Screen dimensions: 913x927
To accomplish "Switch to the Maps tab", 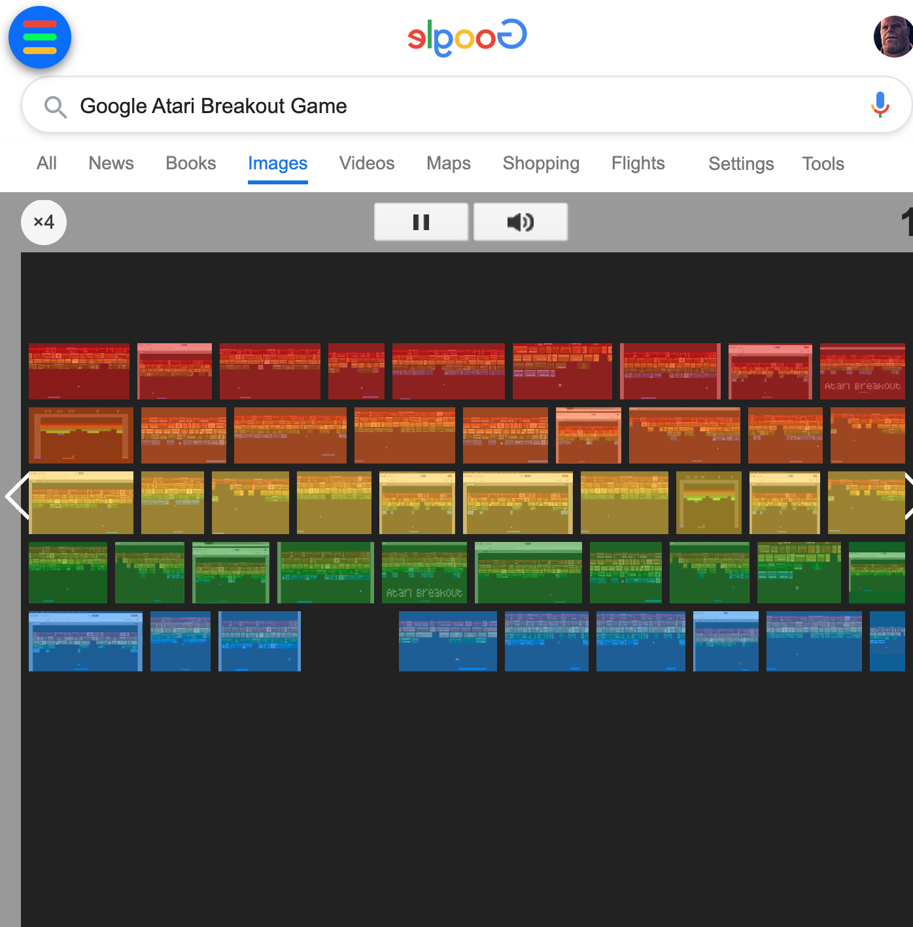I will tap(449, 163).
